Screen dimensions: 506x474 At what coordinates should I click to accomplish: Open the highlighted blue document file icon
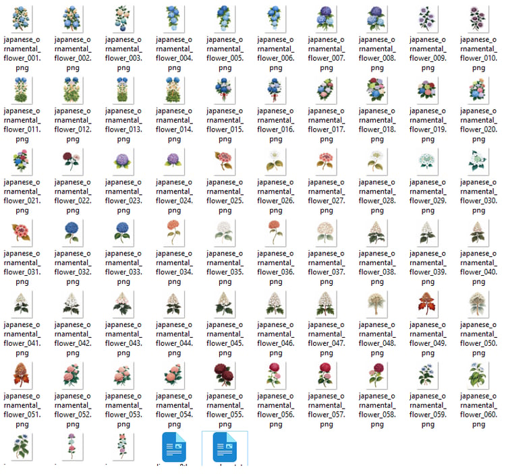225,447
